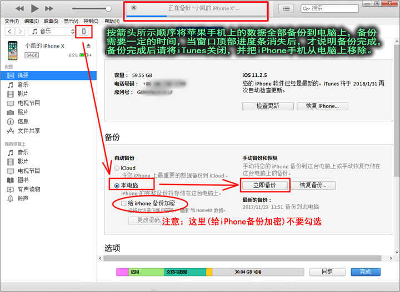
Task: Toggle 给 iPhone 备份加密 checkbox
Action: coord(123,203)
